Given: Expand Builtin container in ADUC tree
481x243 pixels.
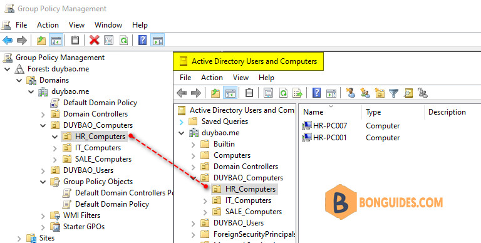Looking at the screenshot, I should 194,145.
